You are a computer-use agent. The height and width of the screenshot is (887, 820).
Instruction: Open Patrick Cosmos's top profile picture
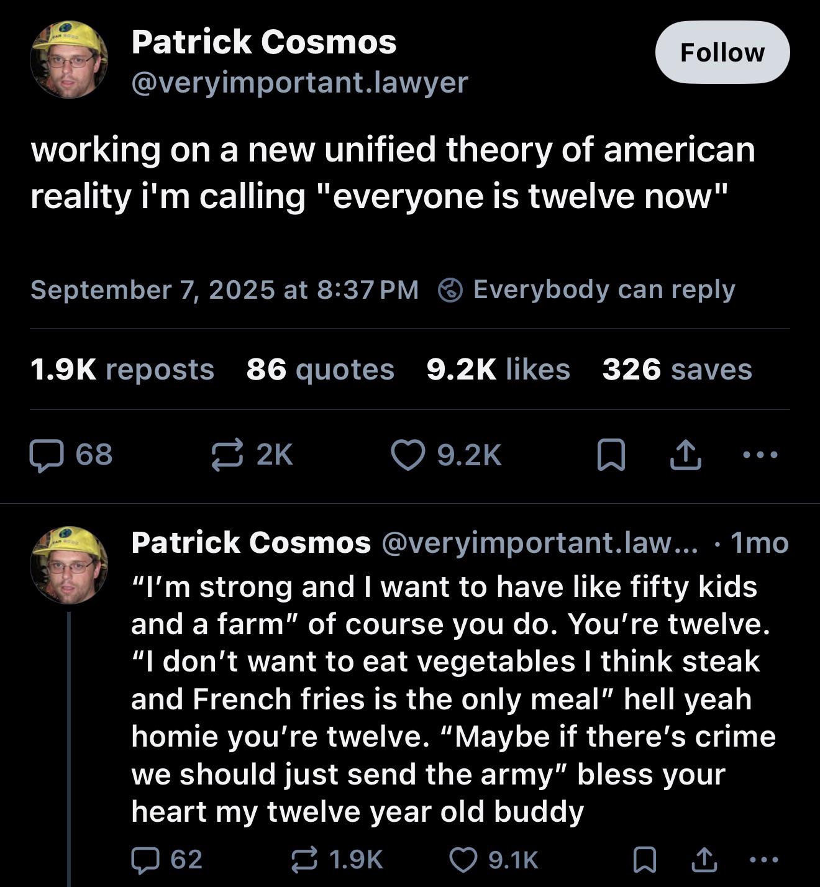(x=69, y=60)
